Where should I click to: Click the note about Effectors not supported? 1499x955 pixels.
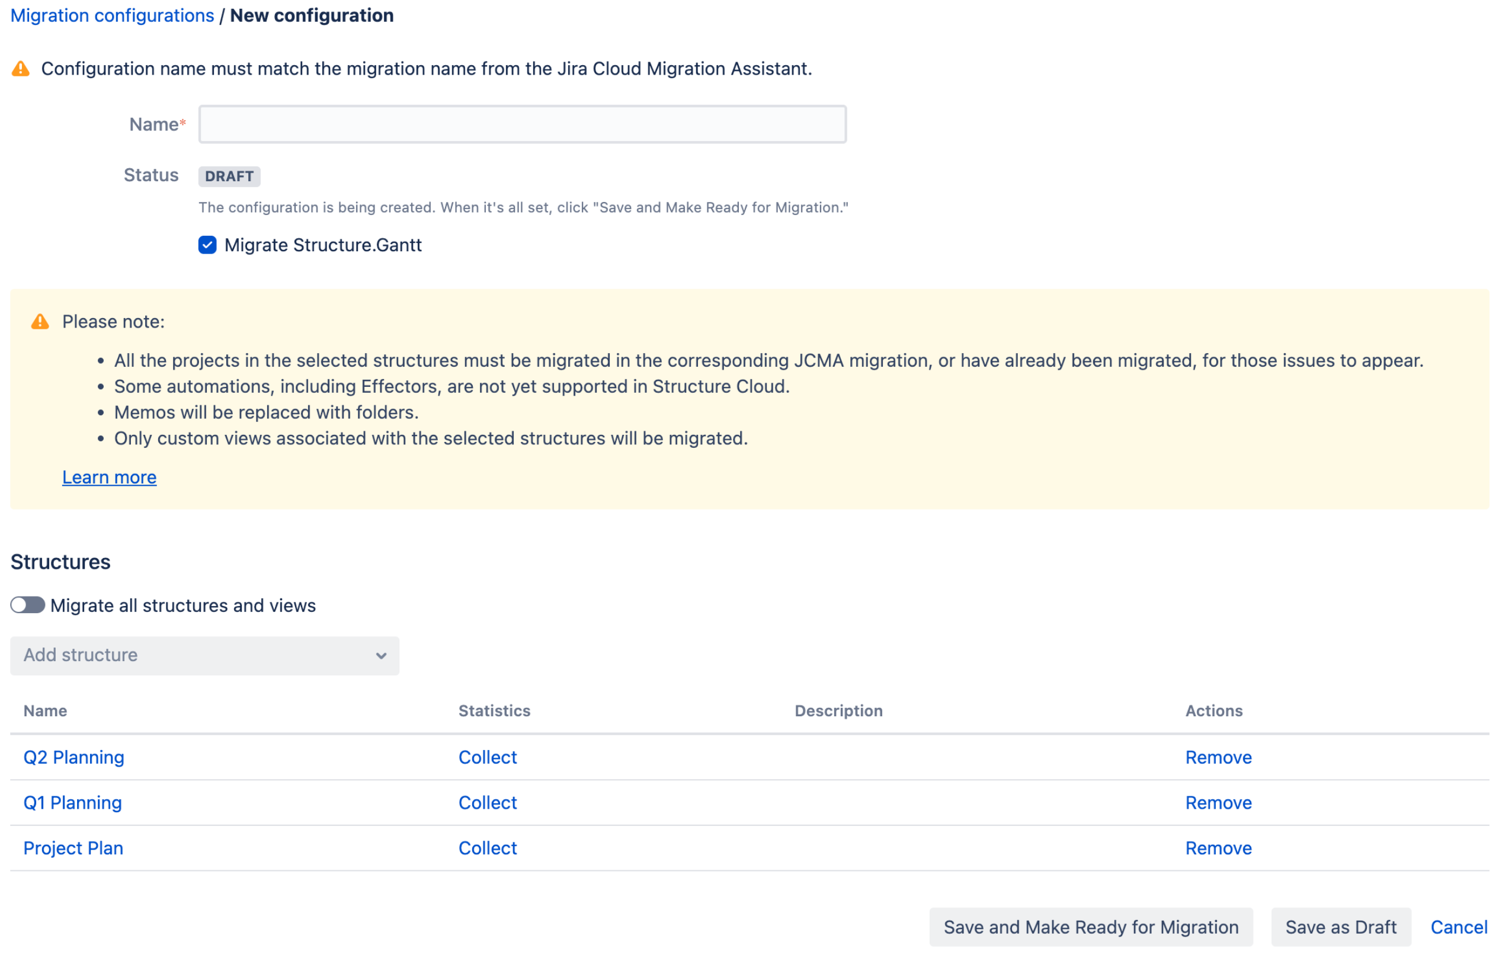point(452,386)
